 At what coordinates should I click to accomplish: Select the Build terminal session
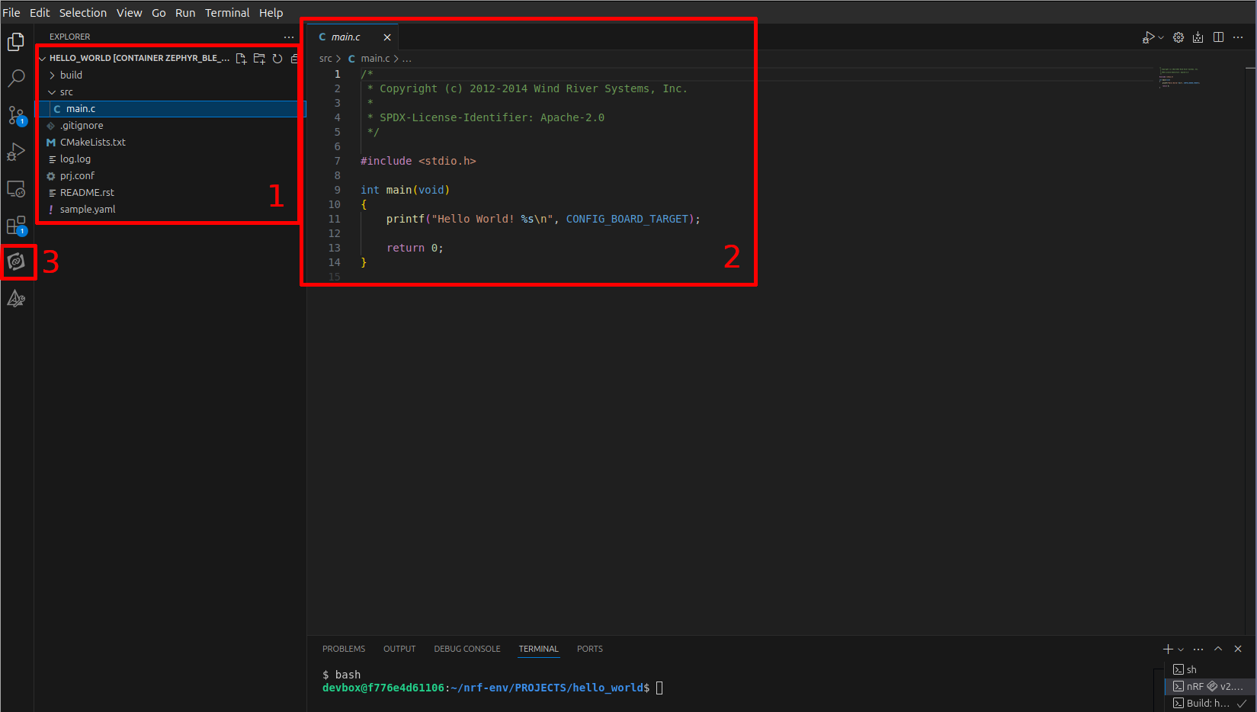pos(1211,703)
